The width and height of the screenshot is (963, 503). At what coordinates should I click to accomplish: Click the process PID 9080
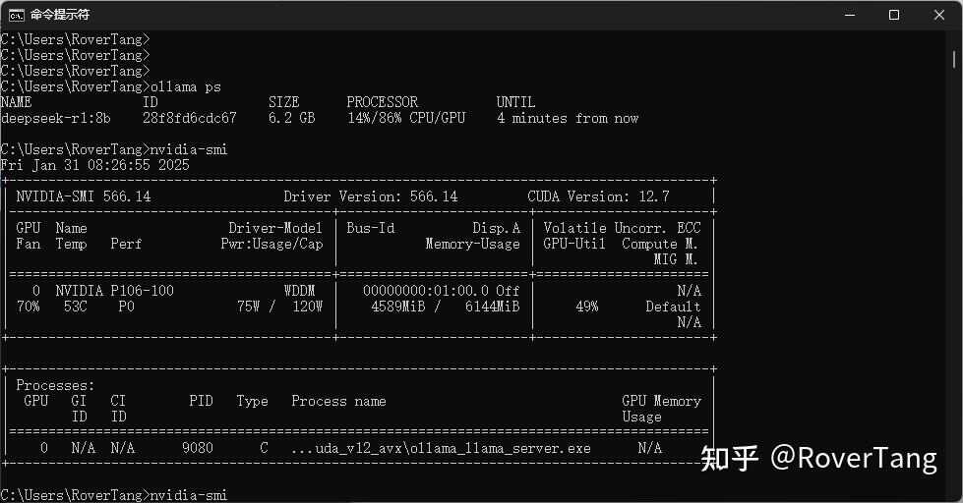pyautogui.click(x=197, y=448)
